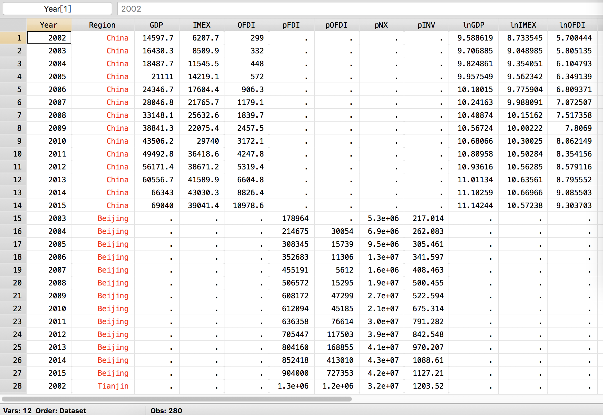Click the Obs: 280 status text
The width and height of the screenshot is (603, 415).
(x=166, y=410)
